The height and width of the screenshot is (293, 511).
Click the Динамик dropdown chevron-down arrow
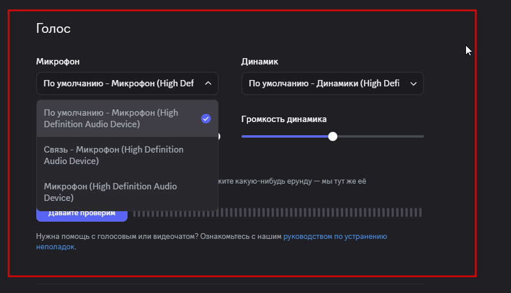[x=413, y=84]
